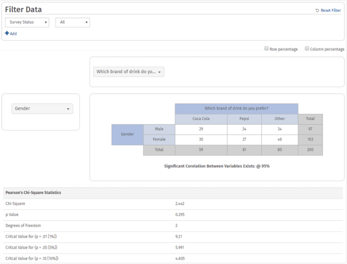Select the Coca Cola column header
This screenshot has width=347, height=264.
click(x=201, y=119)
